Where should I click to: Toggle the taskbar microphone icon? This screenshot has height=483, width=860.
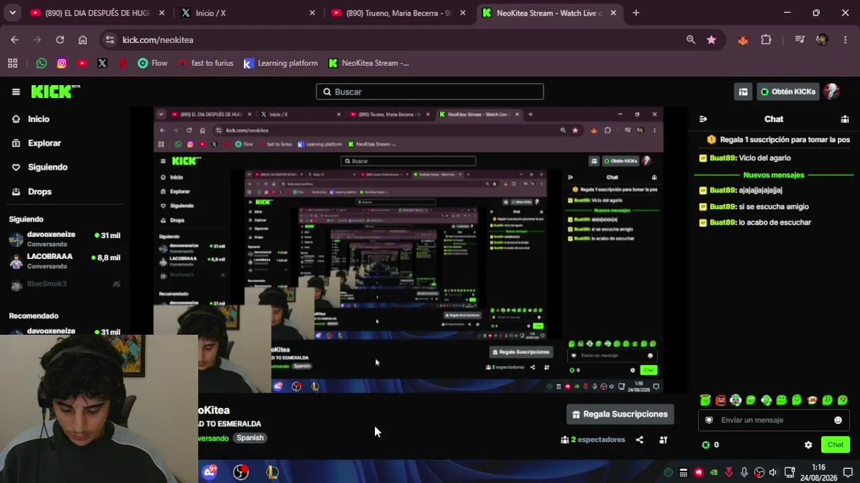click(x=744, y=472)
